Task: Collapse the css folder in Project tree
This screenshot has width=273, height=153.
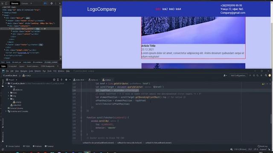Action: click(9, 87)
